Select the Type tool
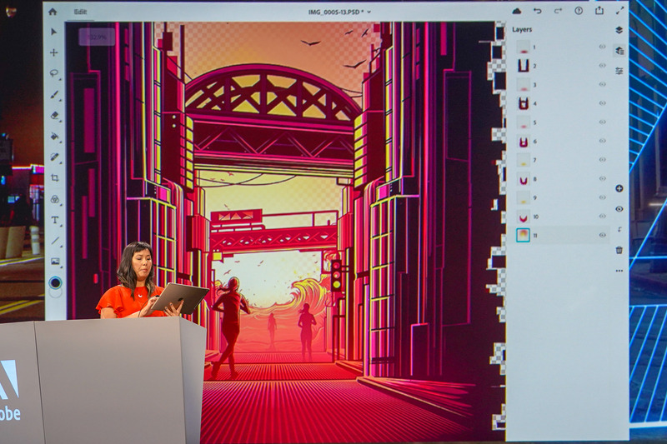 pos(55,220)
